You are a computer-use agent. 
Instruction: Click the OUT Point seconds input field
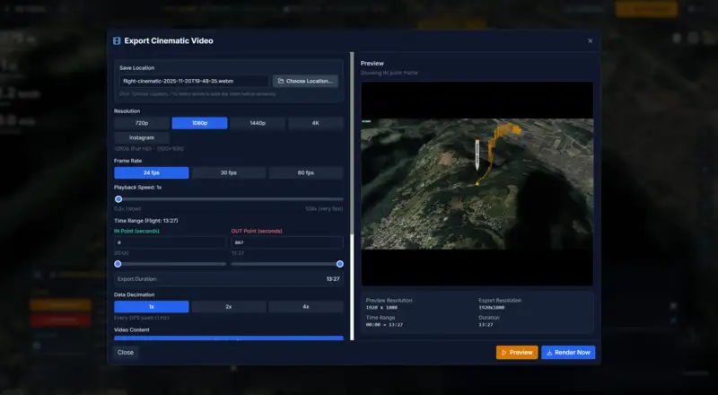[287, 242]
